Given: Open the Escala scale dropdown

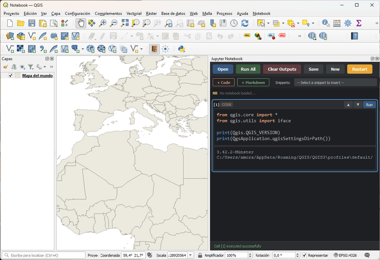Looking at the screenshot, I should click(190, 255).
